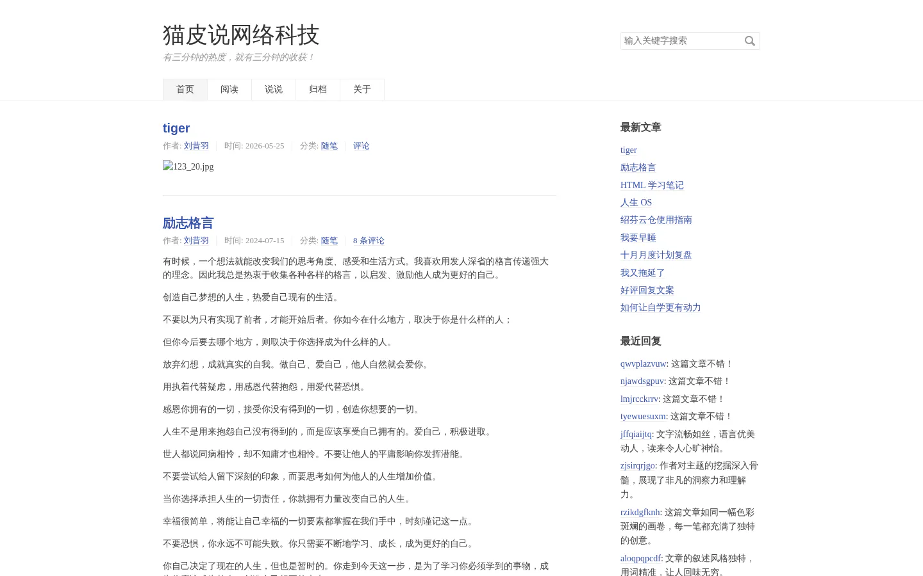This screenshot has height=576, width=923.
Task: Open the 归档 navigation tab
Action: point(318,90)
